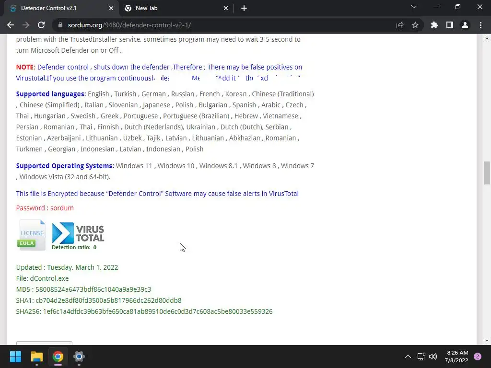Click the page scrollbar up arrow
The image size is (491, 368).
coord(487,38)
